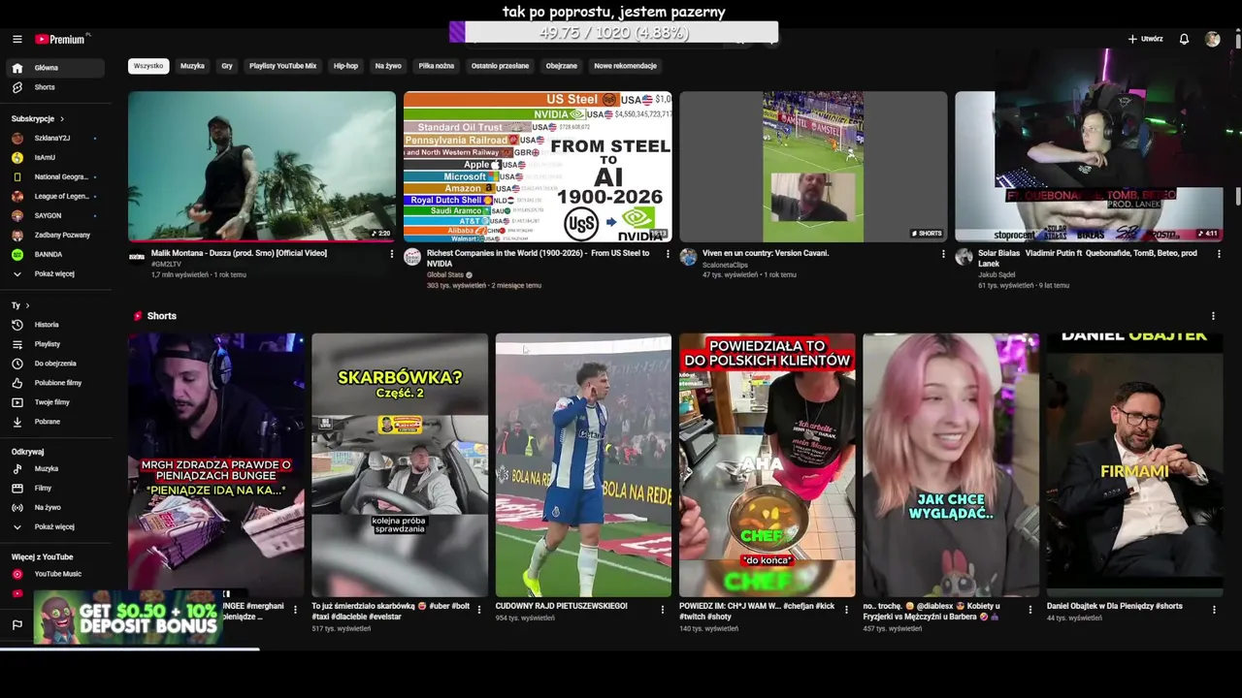
Task: Open the GM2LTV channel link
Action: coord(166,265)
